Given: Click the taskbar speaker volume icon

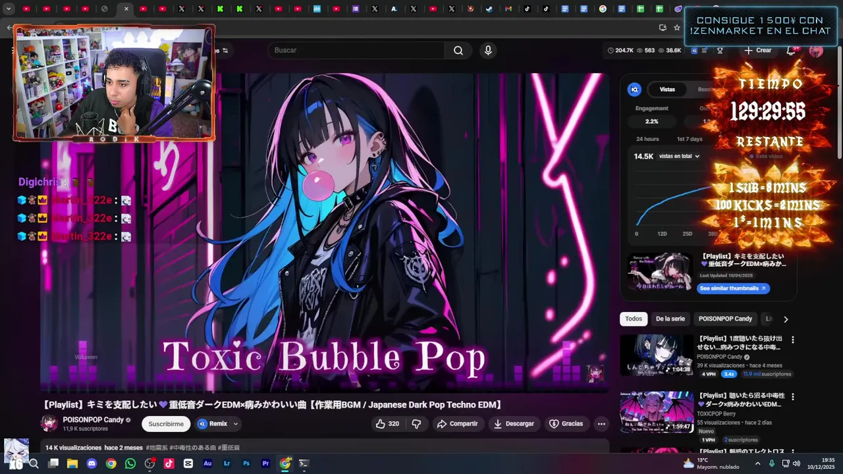Looking at the screenshot, I should coord(798,463).
